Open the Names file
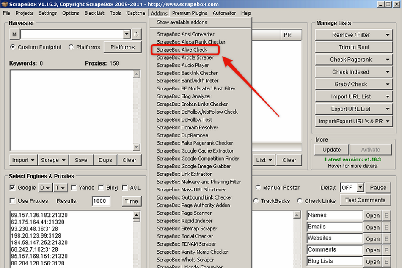 click(373, 216)
